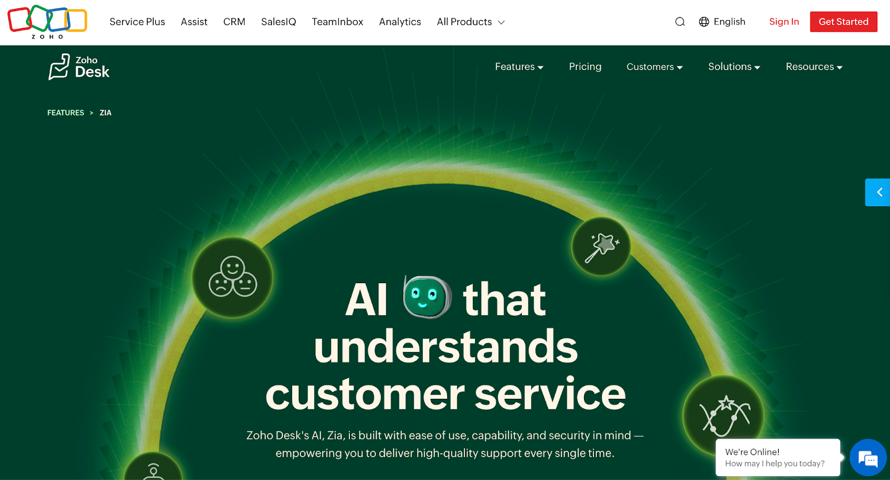
Task: Click the star graph circle icon
Action: click(723, 415)
